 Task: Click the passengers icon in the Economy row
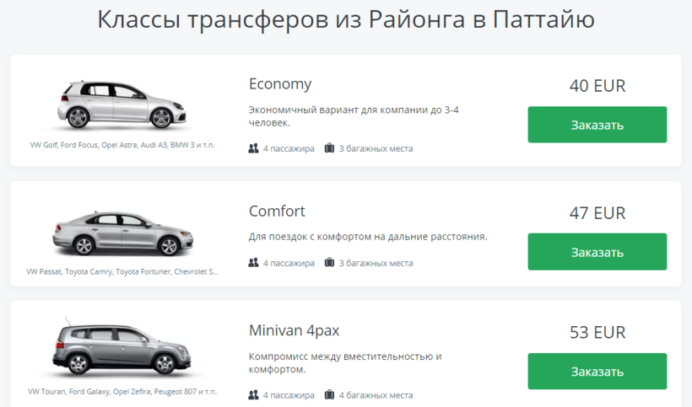254,148
